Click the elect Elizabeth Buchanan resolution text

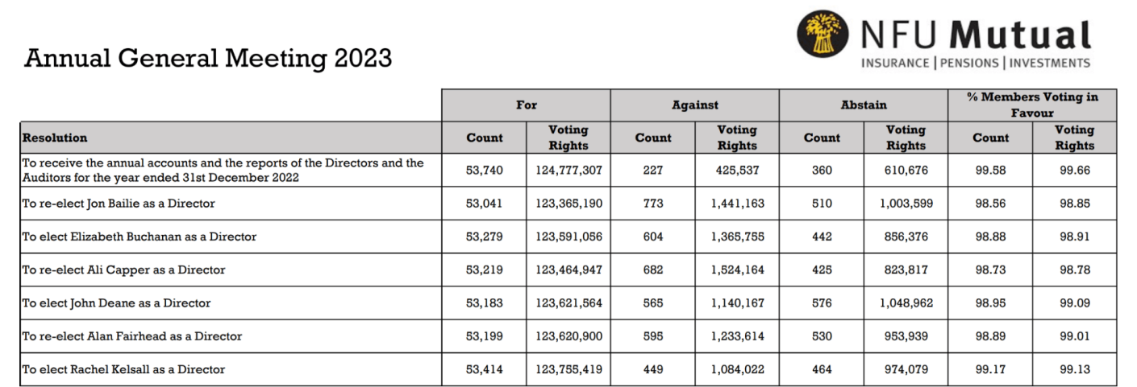pyautogui.click(x=140, y=237)
